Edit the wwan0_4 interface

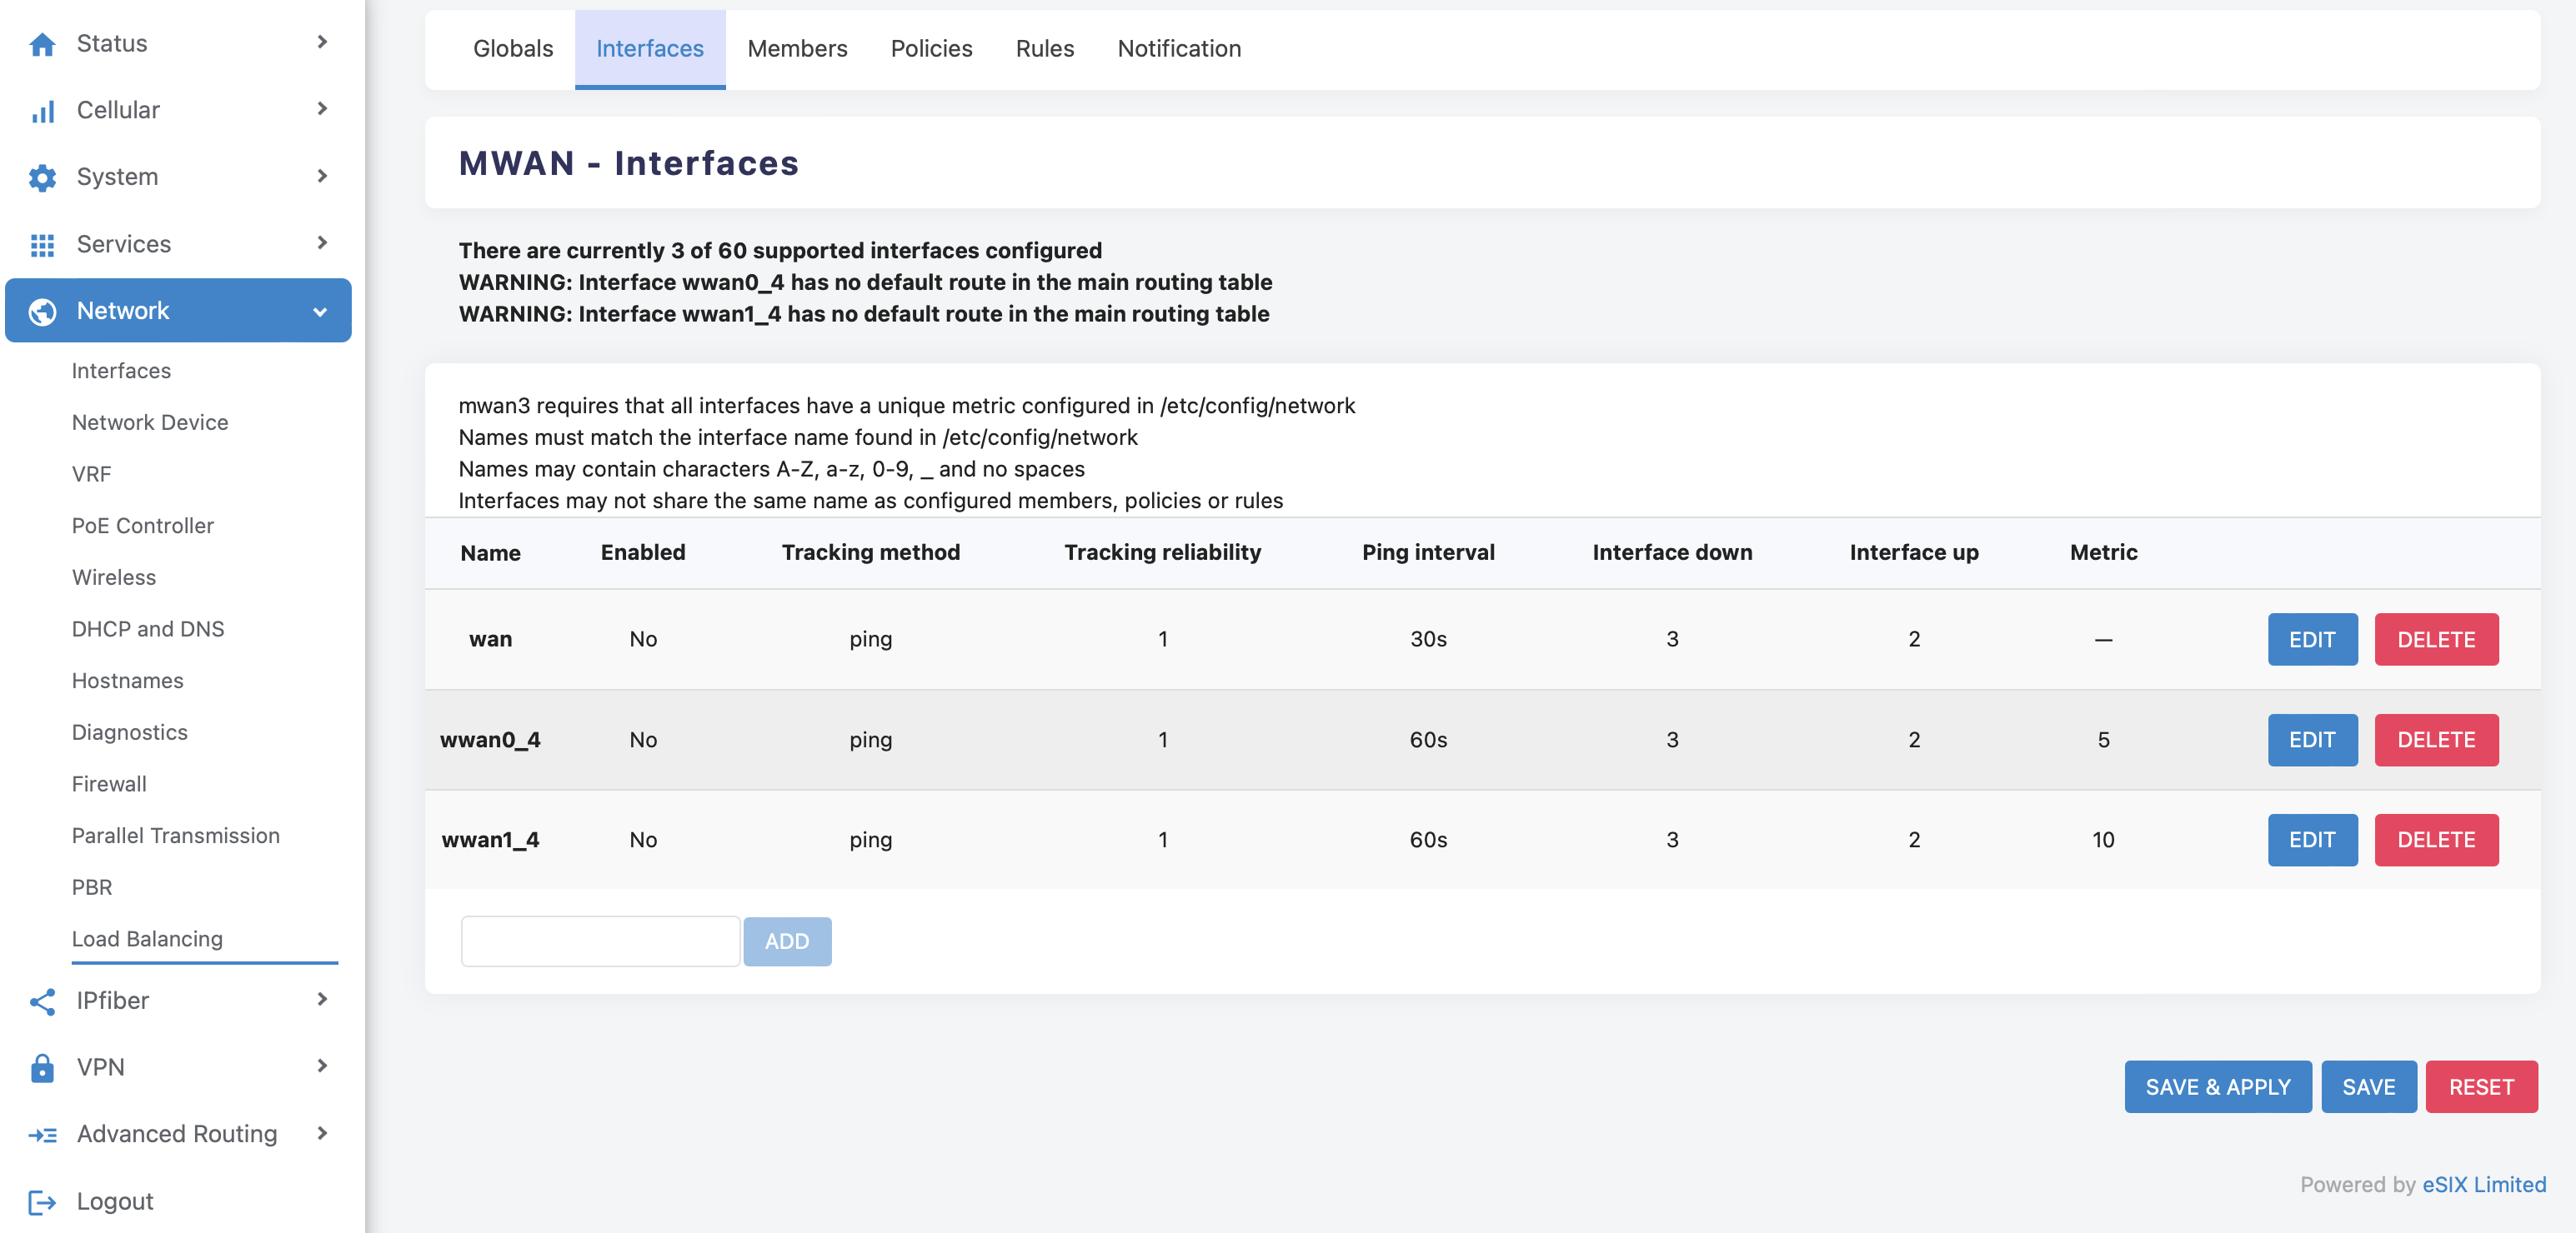click(x=2311, y=741)
